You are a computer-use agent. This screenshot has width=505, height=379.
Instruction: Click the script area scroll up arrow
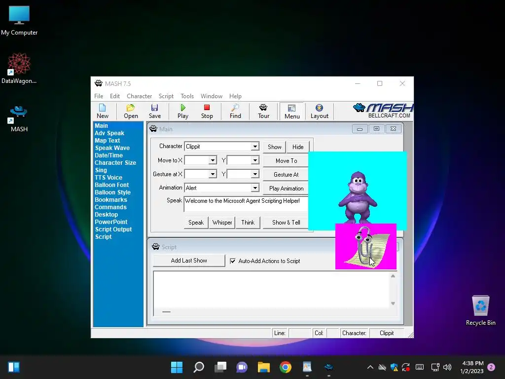[x=393, y=276]
